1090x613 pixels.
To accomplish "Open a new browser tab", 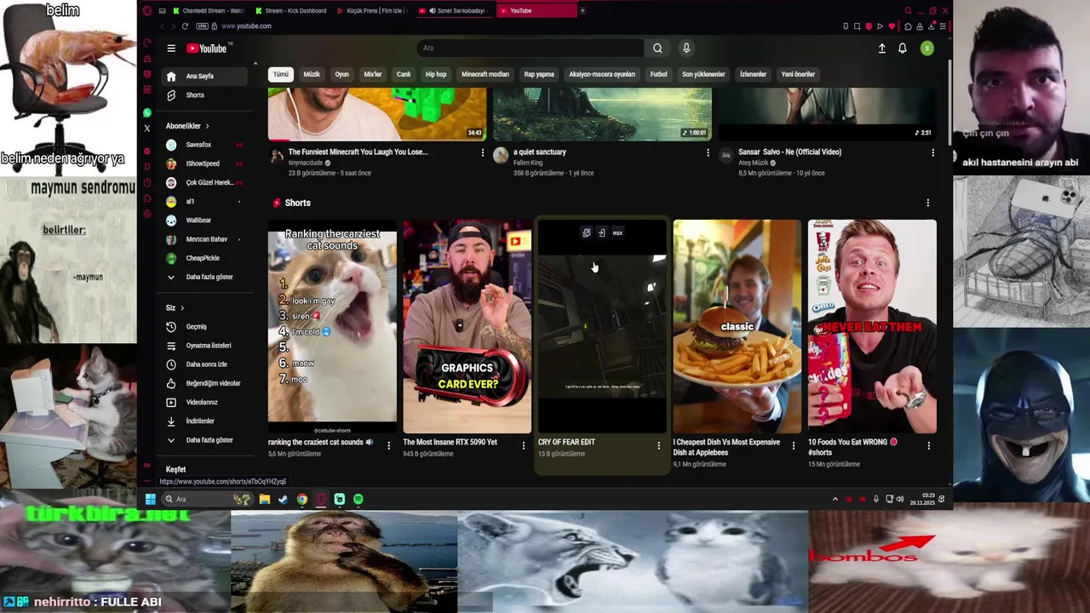I will pyautogui.click(x=582, y=11).
